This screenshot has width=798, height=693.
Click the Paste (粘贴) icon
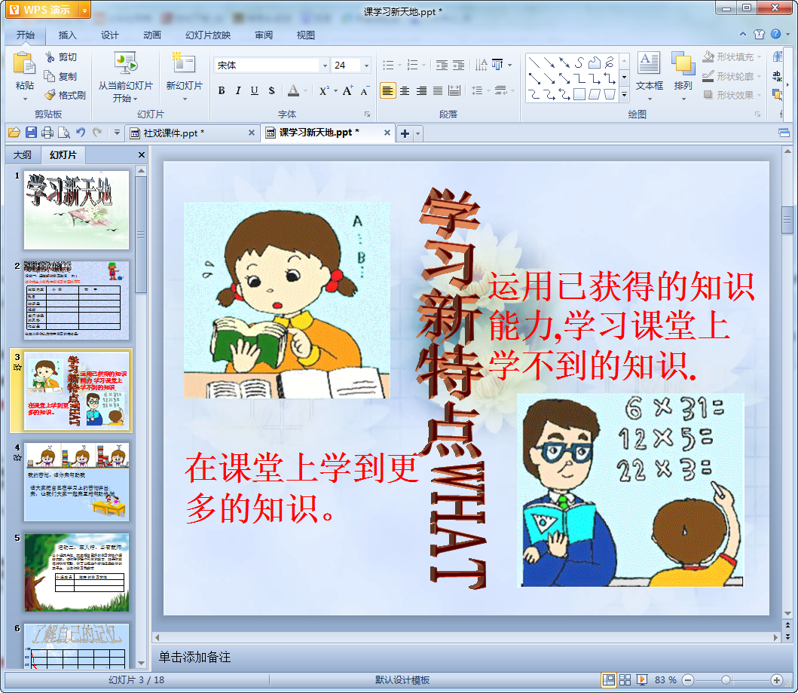(24, 65)
